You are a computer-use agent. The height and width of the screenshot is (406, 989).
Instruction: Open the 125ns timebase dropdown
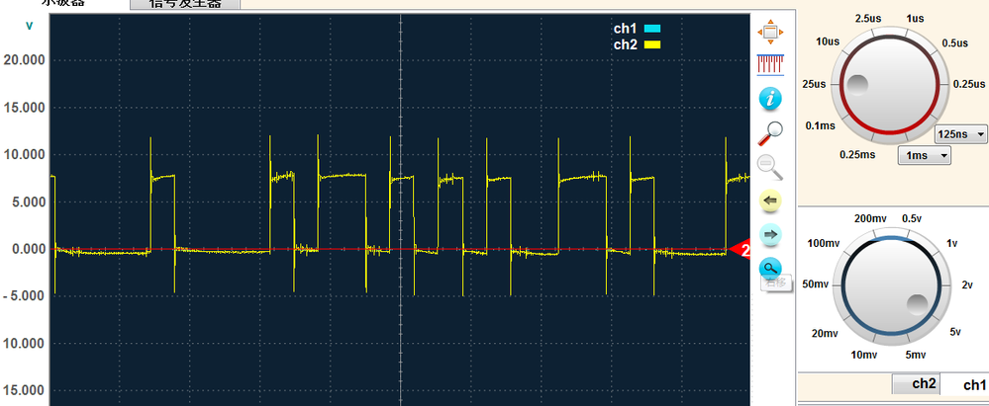[x=960, y=134]
